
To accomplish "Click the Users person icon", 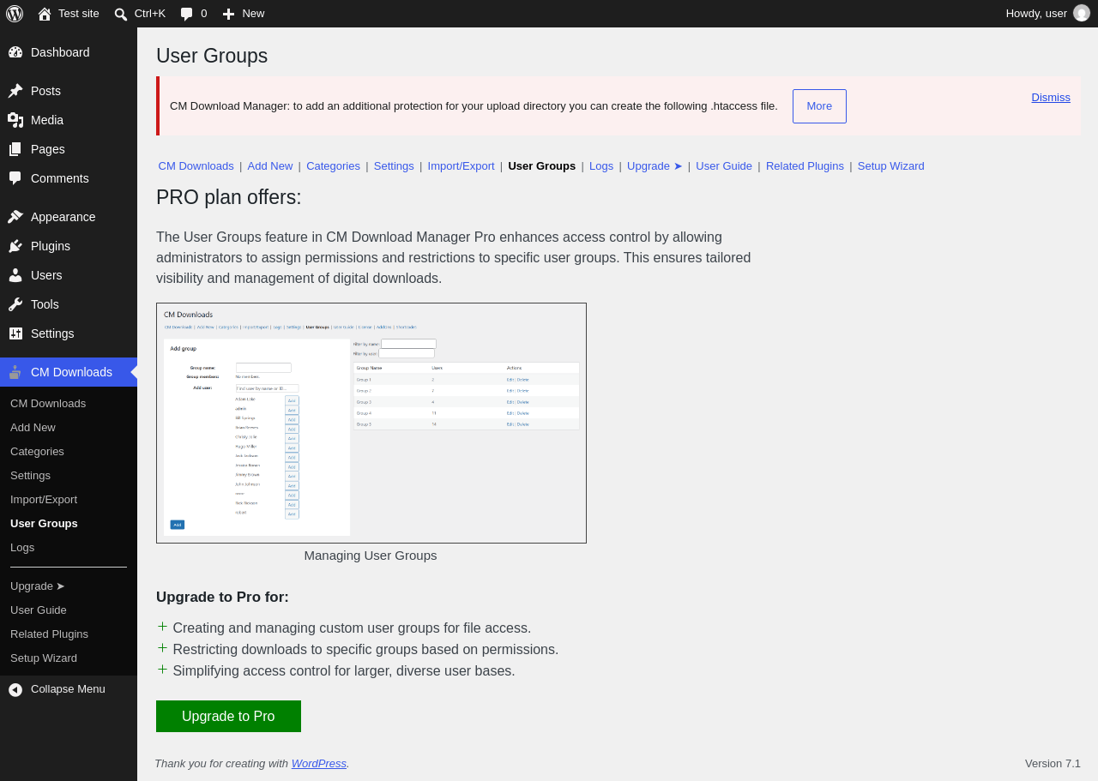I will coord(15,275).
